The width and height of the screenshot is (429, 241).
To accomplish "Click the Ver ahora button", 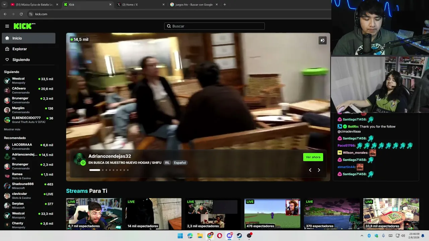I will [x=313, y=157].
